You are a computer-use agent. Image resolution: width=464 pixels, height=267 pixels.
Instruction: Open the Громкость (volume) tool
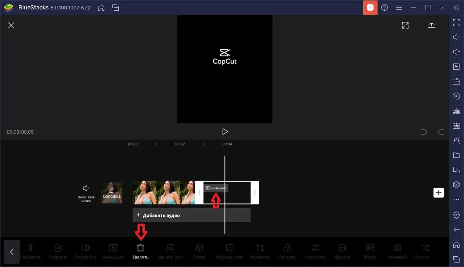(x=86, y=251)
